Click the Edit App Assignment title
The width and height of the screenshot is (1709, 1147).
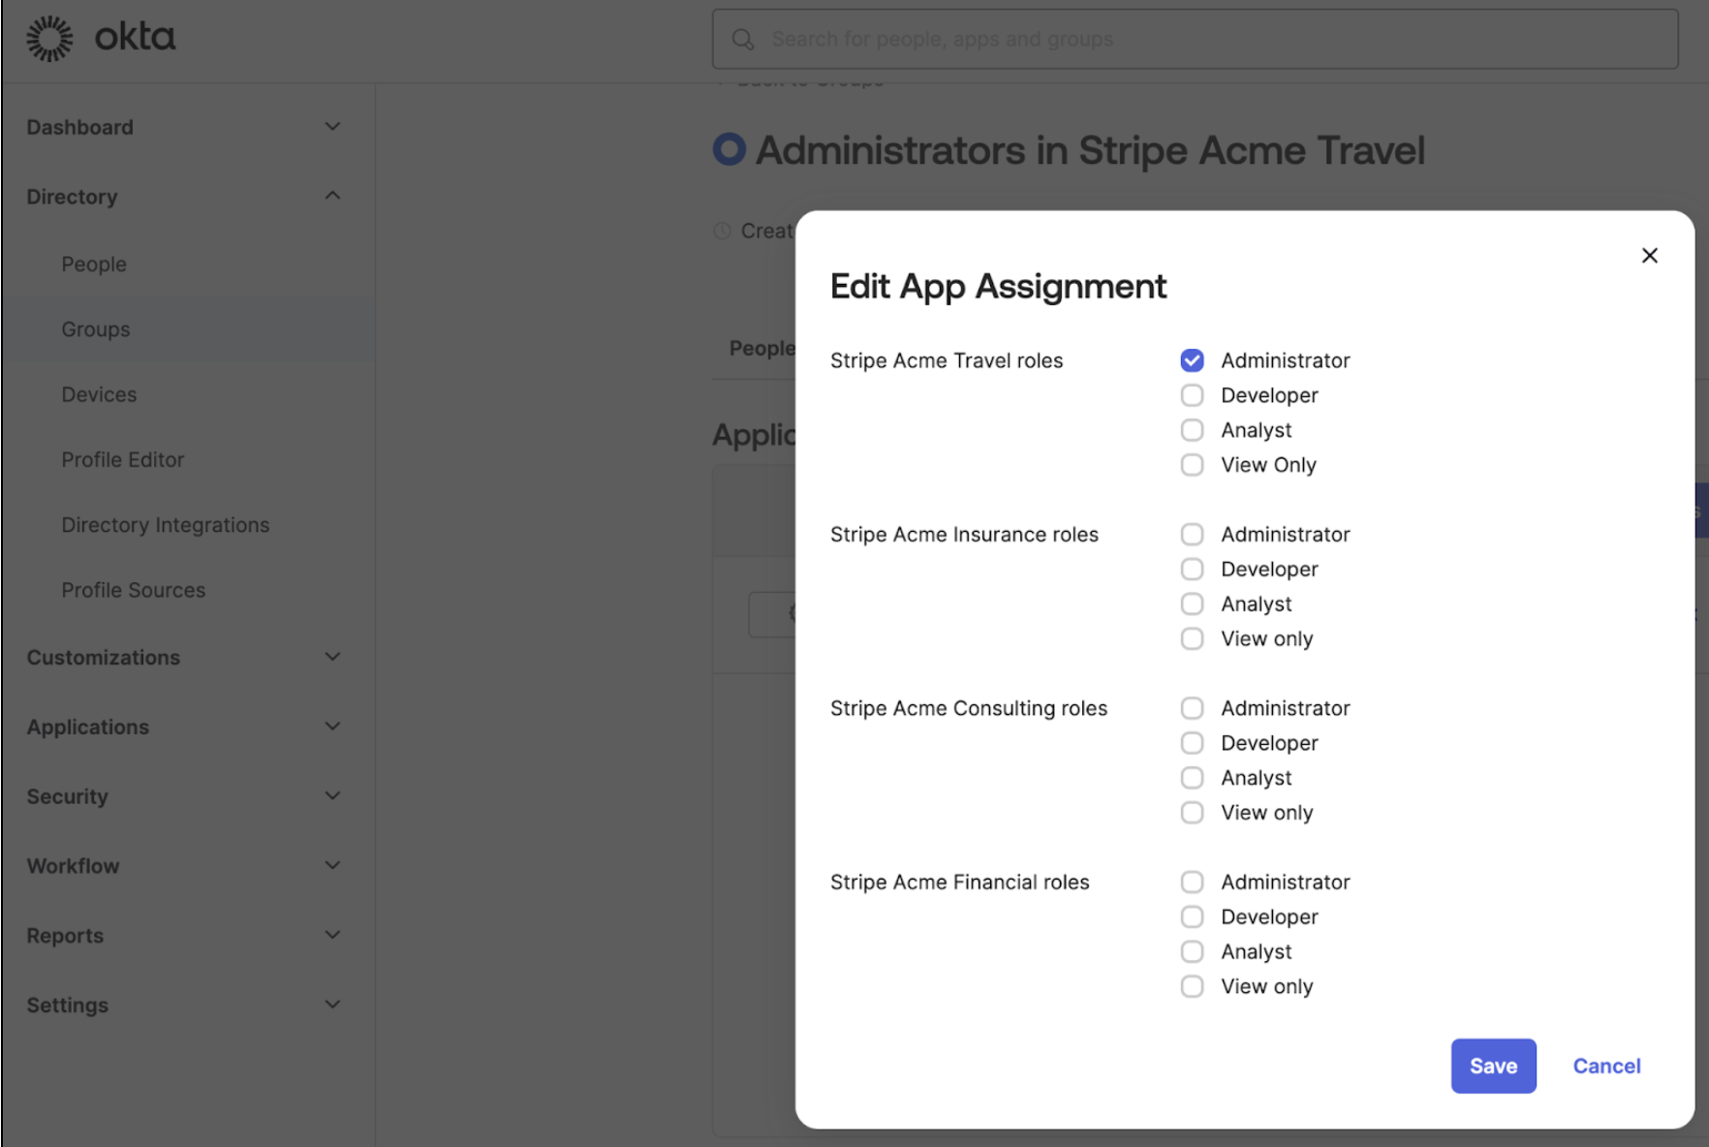click(x=998, y=287)
